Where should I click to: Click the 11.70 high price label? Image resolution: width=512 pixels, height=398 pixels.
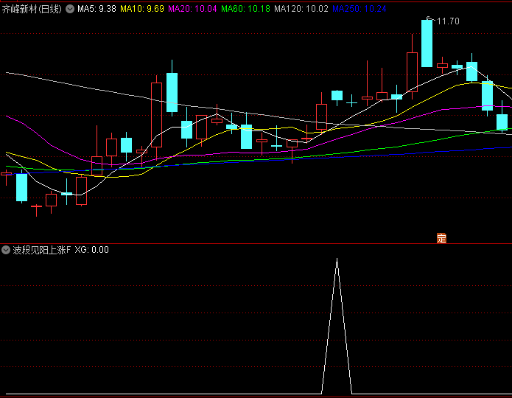pyautogui.click(x=448, y=21)
